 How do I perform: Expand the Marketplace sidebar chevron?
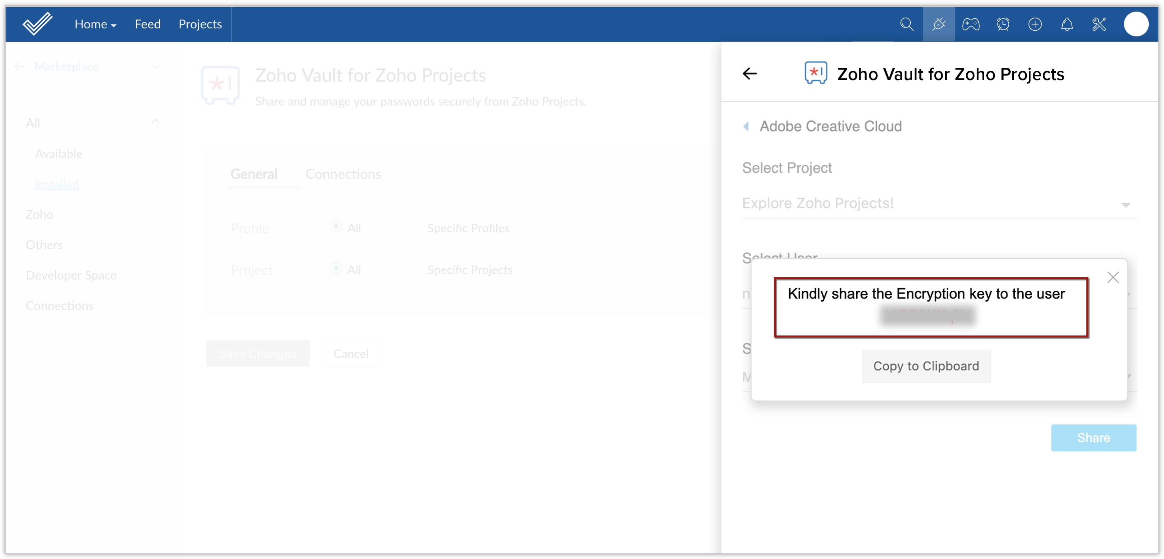[x=157, y=67]
